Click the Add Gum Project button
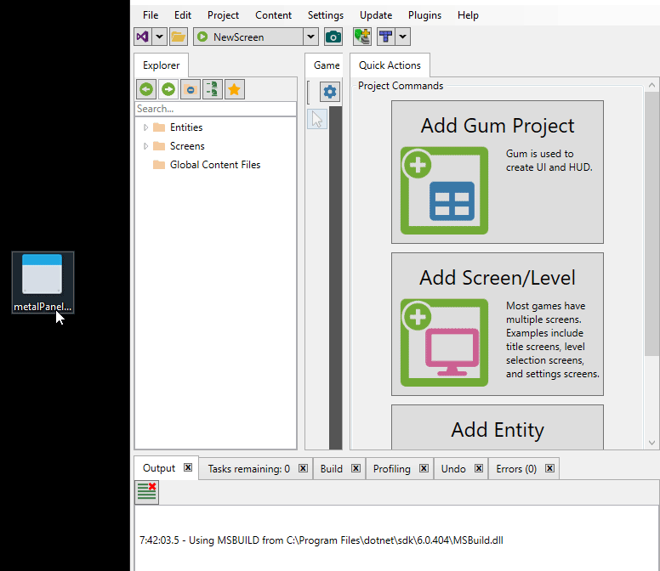 tap(497, 172)
